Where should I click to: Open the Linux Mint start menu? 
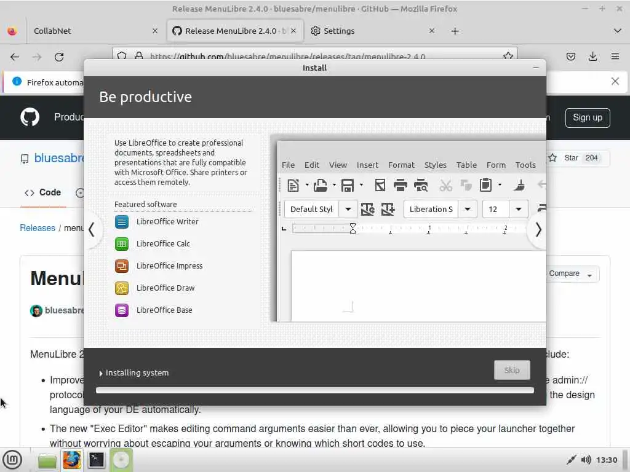(12, 460)
